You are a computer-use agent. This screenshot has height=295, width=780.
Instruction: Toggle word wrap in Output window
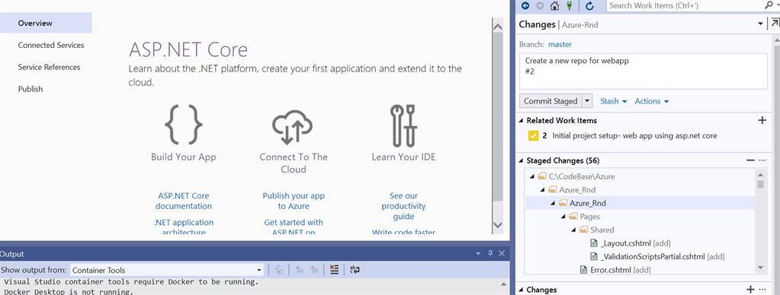pos(355,270)
